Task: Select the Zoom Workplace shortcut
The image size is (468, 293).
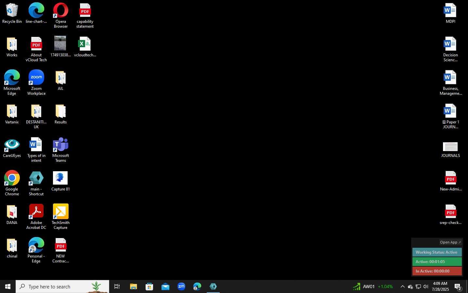Action: 36,83
